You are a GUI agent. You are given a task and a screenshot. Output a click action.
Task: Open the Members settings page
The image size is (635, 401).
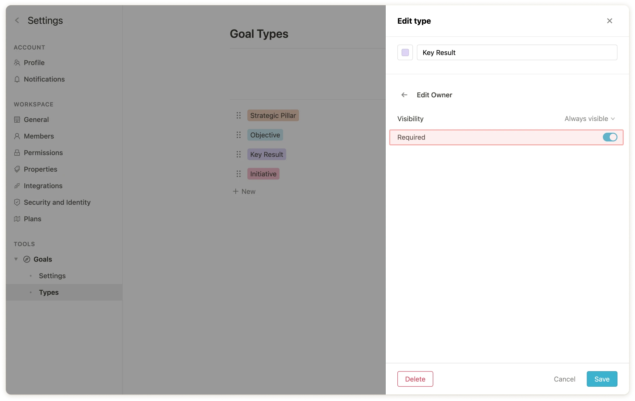tap(39, 136)
